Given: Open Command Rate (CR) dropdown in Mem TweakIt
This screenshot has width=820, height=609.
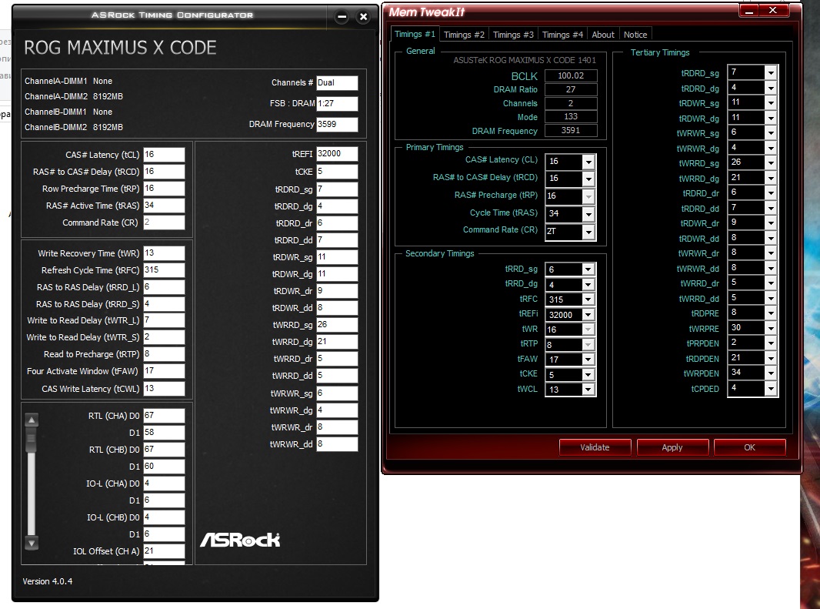Looking at the screenshot, I should pos(589,232).
